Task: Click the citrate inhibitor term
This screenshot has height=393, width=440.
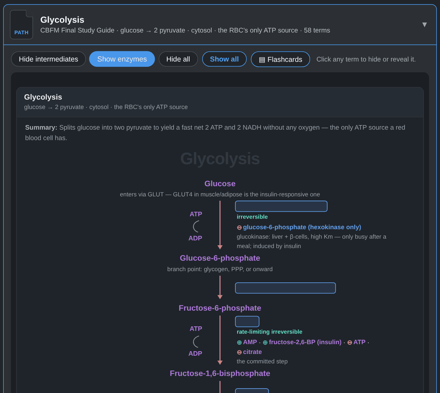Action: [x=252, y=352]
